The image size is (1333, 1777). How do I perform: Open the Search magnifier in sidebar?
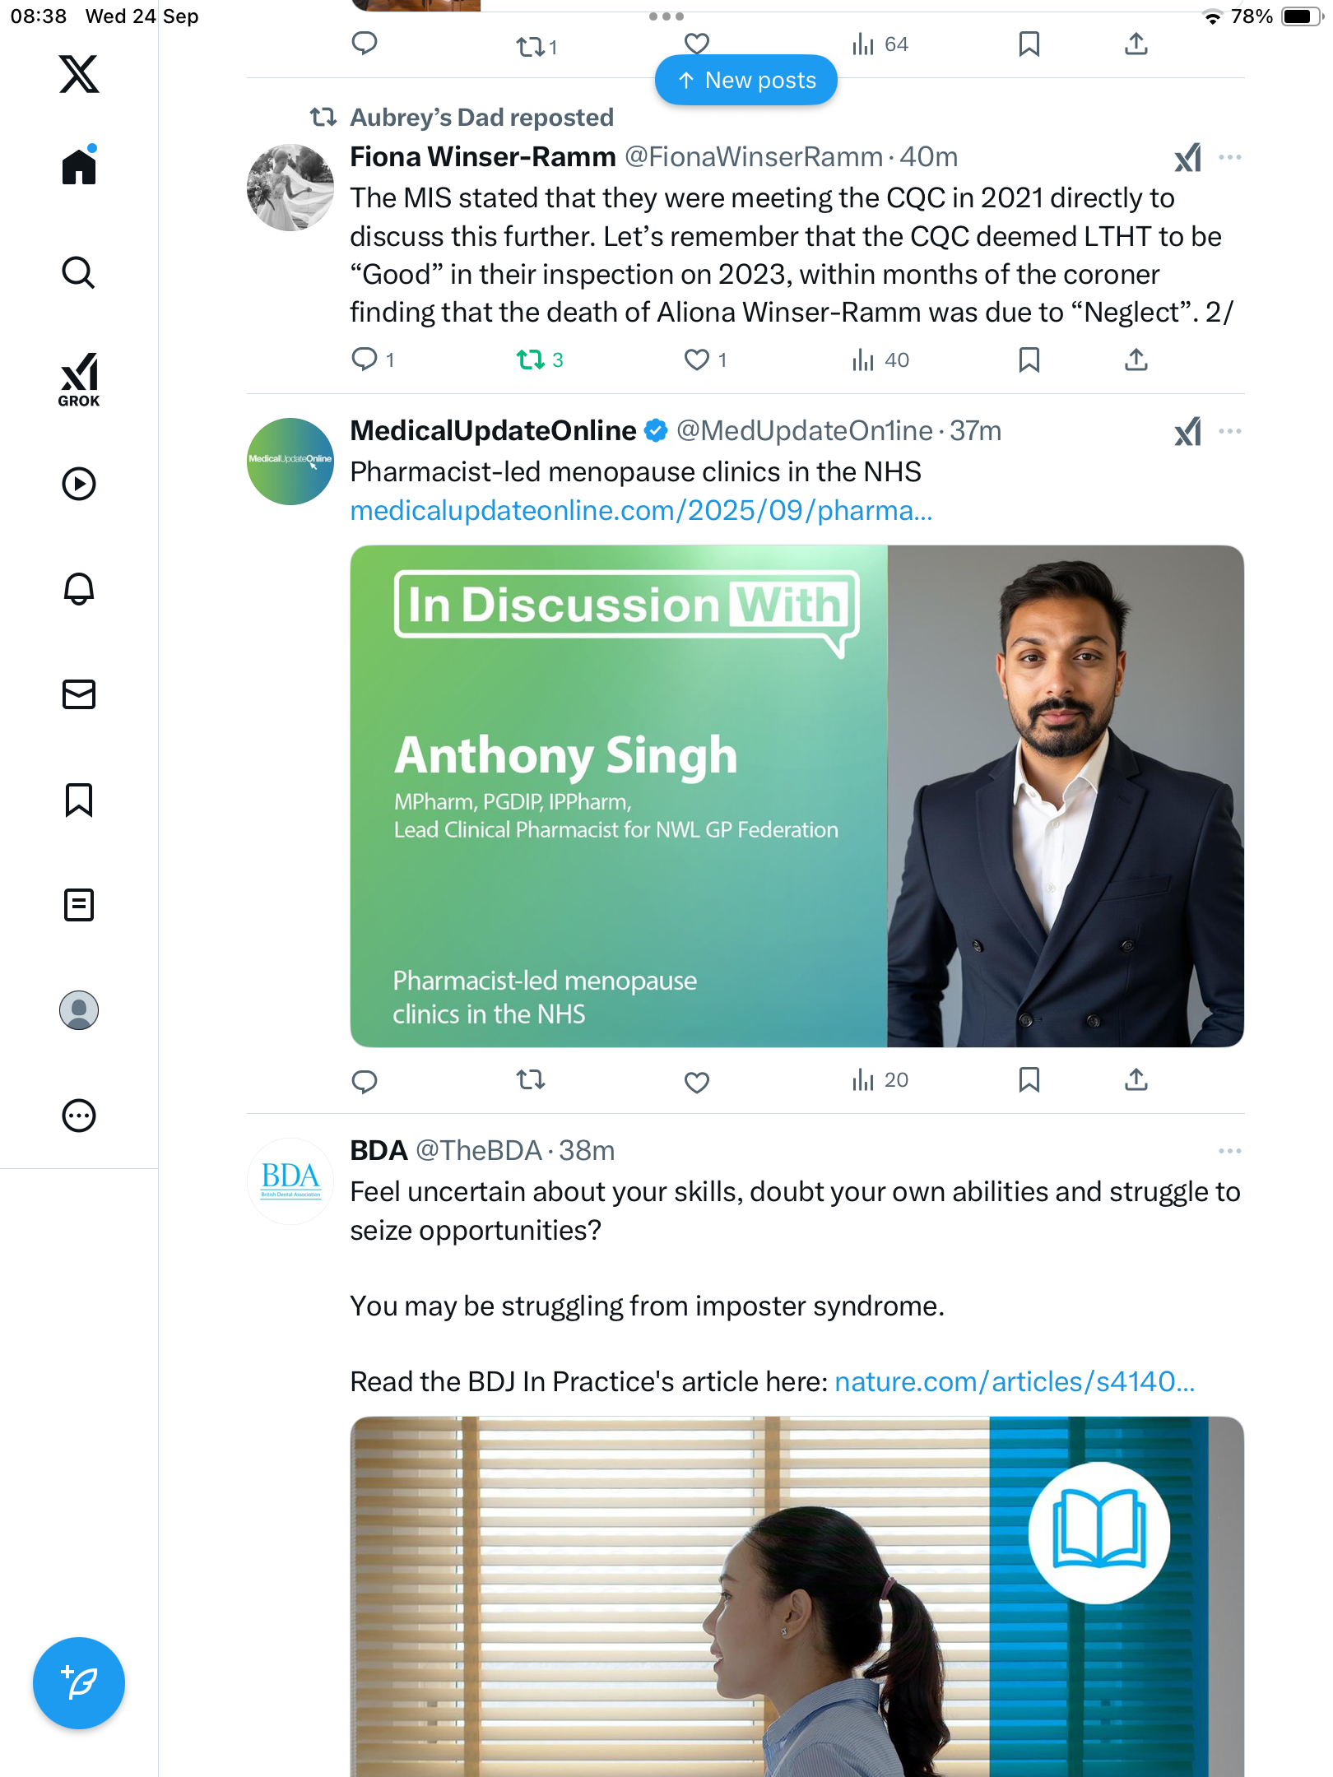pos(79,272)
